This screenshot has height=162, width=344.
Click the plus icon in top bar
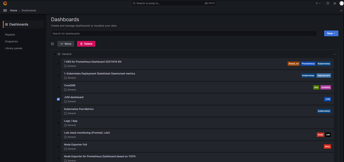316,3
